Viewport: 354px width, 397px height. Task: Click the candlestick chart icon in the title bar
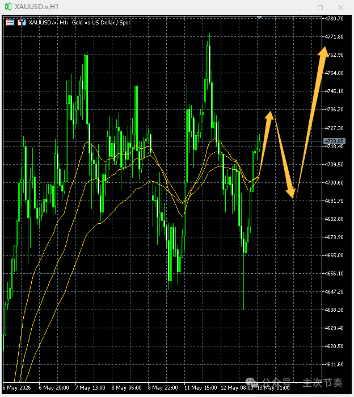click(8, 7)
